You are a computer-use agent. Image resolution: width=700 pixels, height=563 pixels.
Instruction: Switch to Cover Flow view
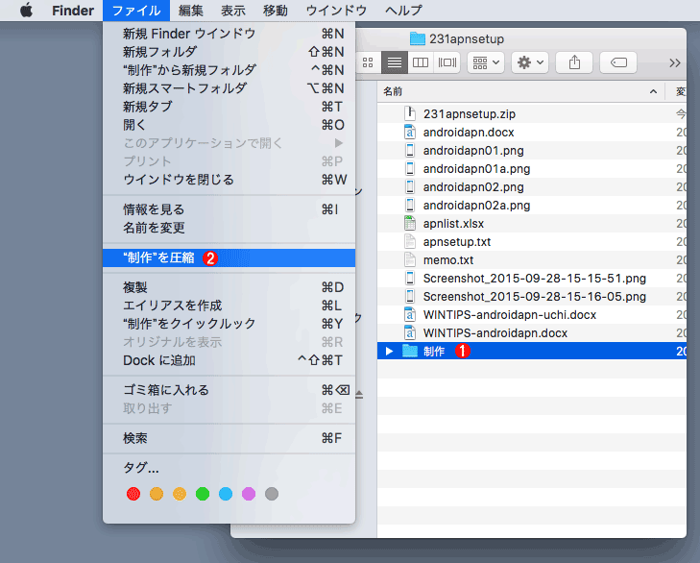(x=447, y=62)
